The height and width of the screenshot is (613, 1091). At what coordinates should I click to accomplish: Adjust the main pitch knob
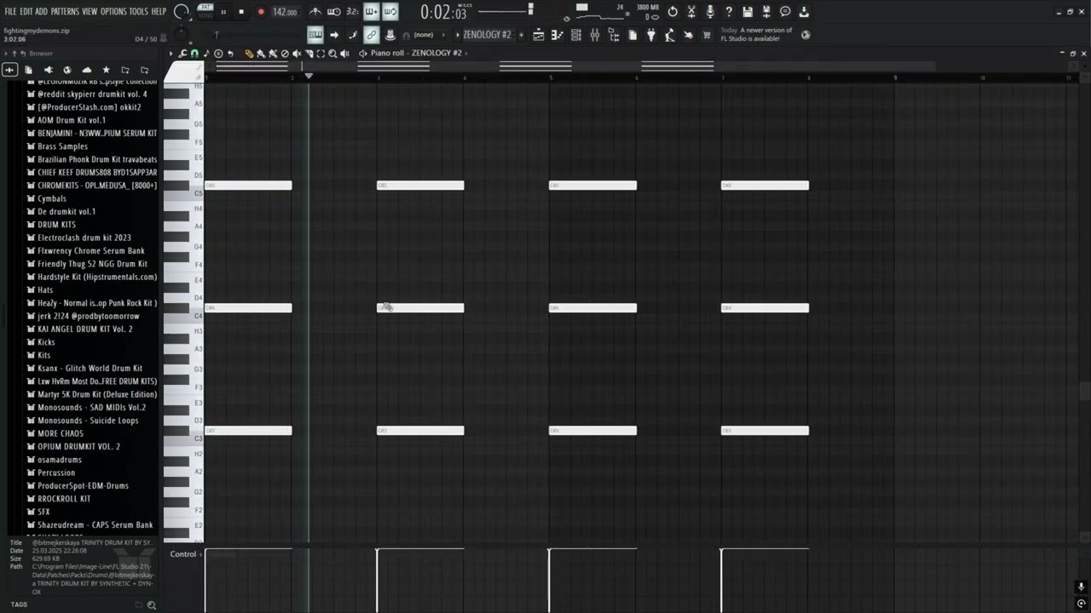click(181, 35)
